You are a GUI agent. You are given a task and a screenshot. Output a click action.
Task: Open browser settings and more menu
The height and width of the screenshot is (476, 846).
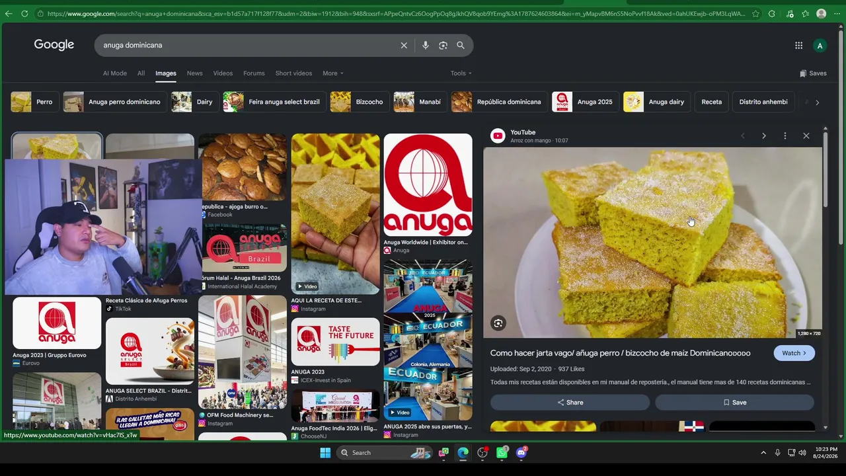(x=837, y=13)
